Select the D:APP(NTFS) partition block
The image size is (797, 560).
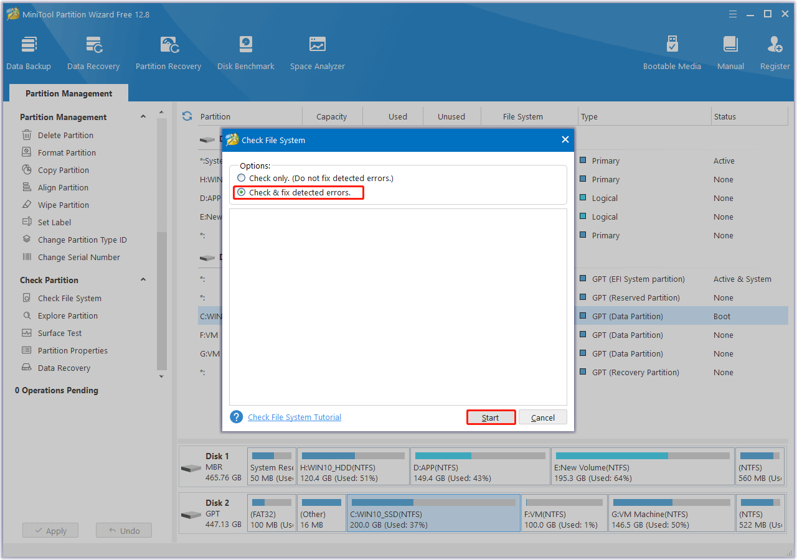[480, 467]
